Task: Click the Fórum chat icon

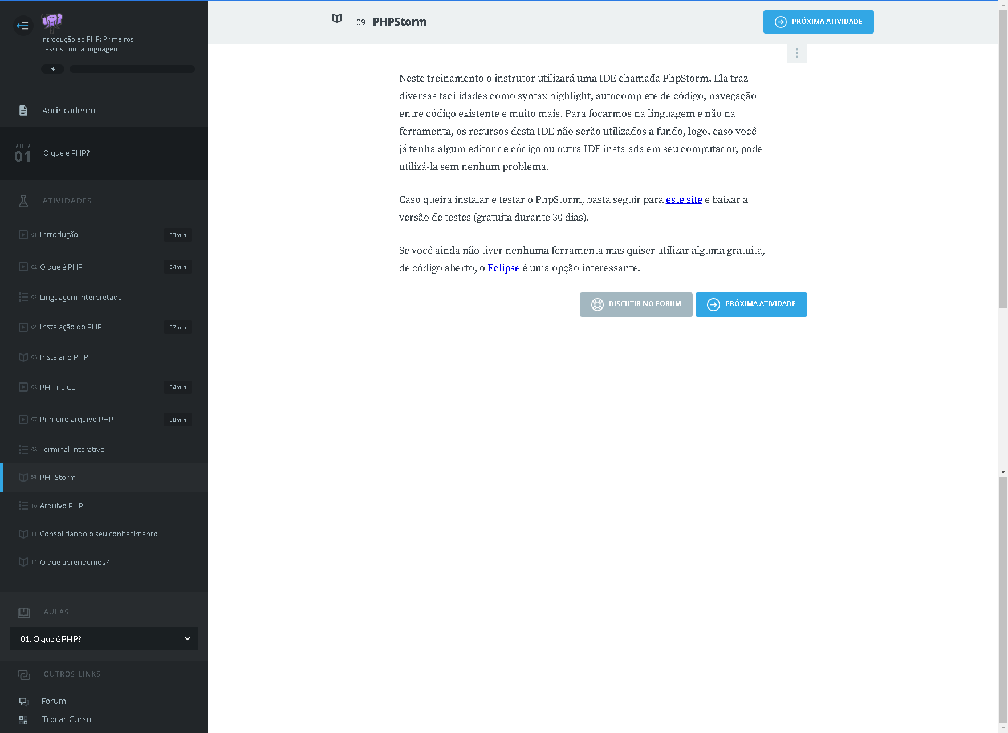Action: click(23, 701)
